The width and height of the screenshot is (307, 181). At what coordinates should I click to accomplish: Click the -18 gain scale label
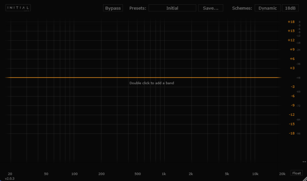tap(291, 133)
